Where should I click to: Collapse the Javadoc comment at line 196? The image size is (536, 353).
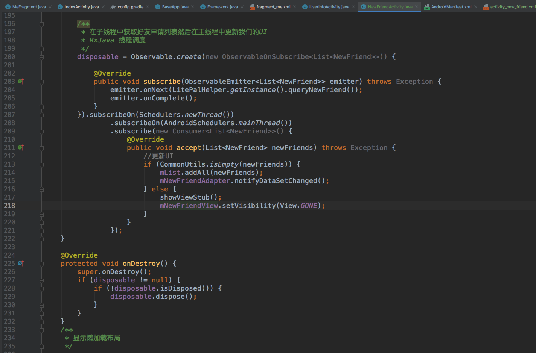[x=41, y=24]
